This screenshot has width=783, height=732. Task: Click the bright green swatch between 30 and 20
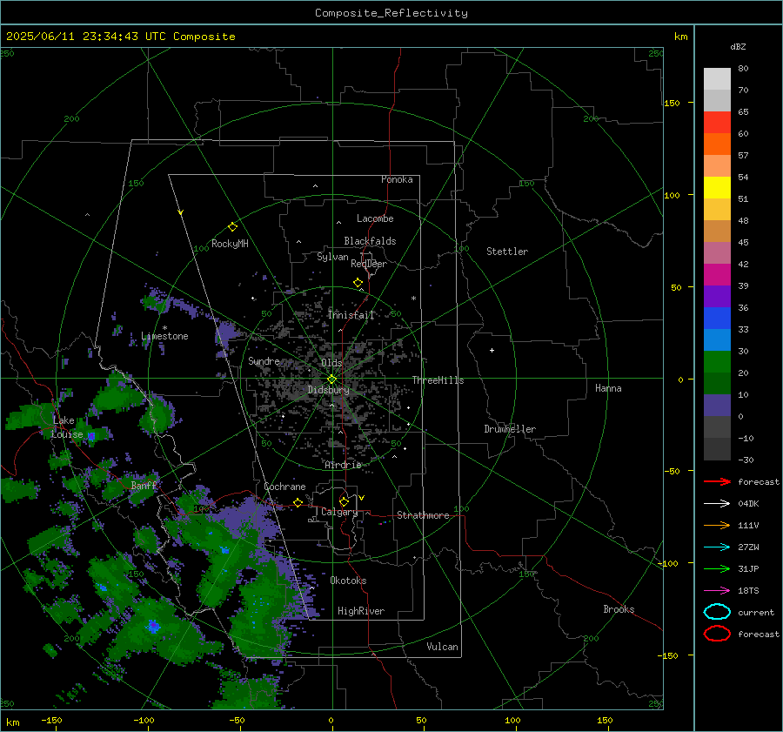(x=717, y=362)
